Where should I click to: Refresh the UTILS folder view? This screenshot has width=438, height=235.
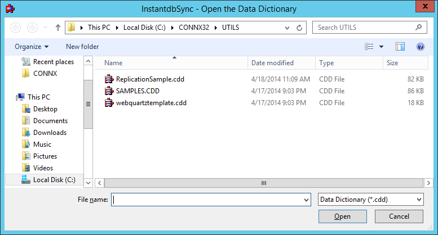point(299,28)
